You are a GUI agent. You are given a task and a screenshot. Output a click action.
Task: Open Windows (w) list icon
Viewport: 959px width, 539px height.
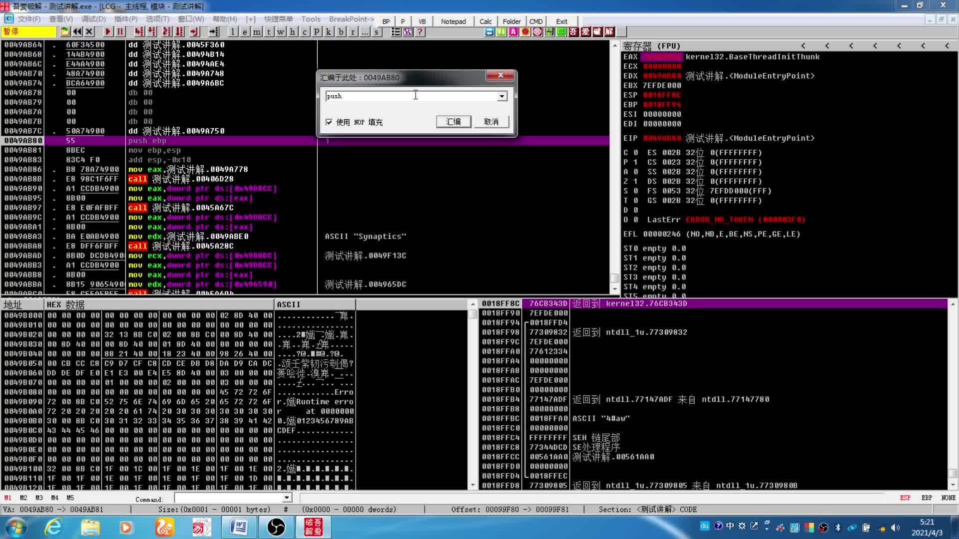pyautogui.click(x=281, y=32)
